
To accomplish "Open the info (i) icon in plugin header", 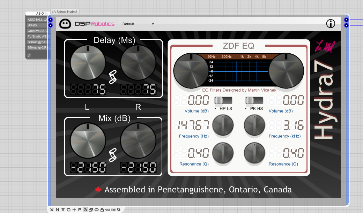I will 331,24.
